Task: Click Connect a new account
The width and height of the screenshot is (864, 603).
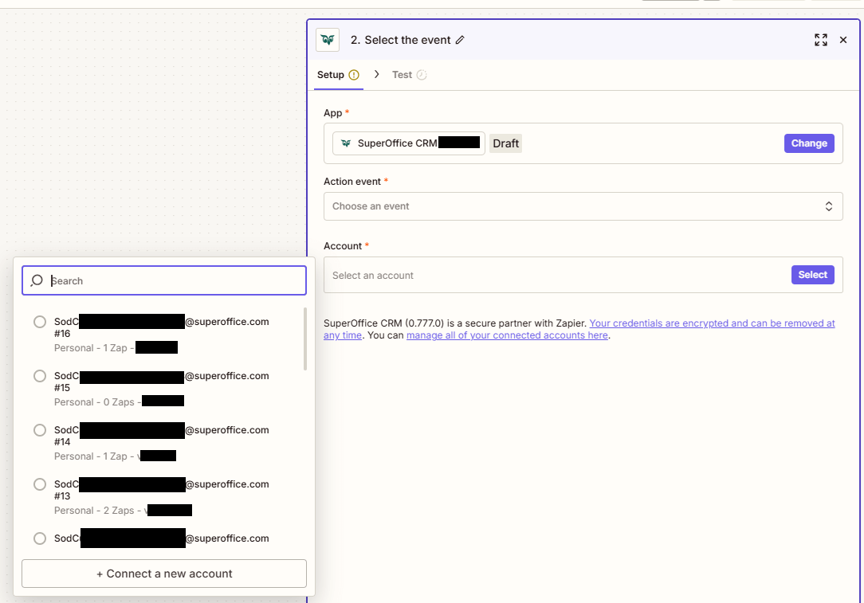Action: tap(163, 574)
